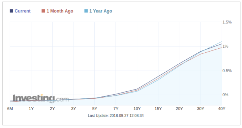Click the 2Y label on the x-axis
The height and width of the screenshot is (128, 242).
52,109
